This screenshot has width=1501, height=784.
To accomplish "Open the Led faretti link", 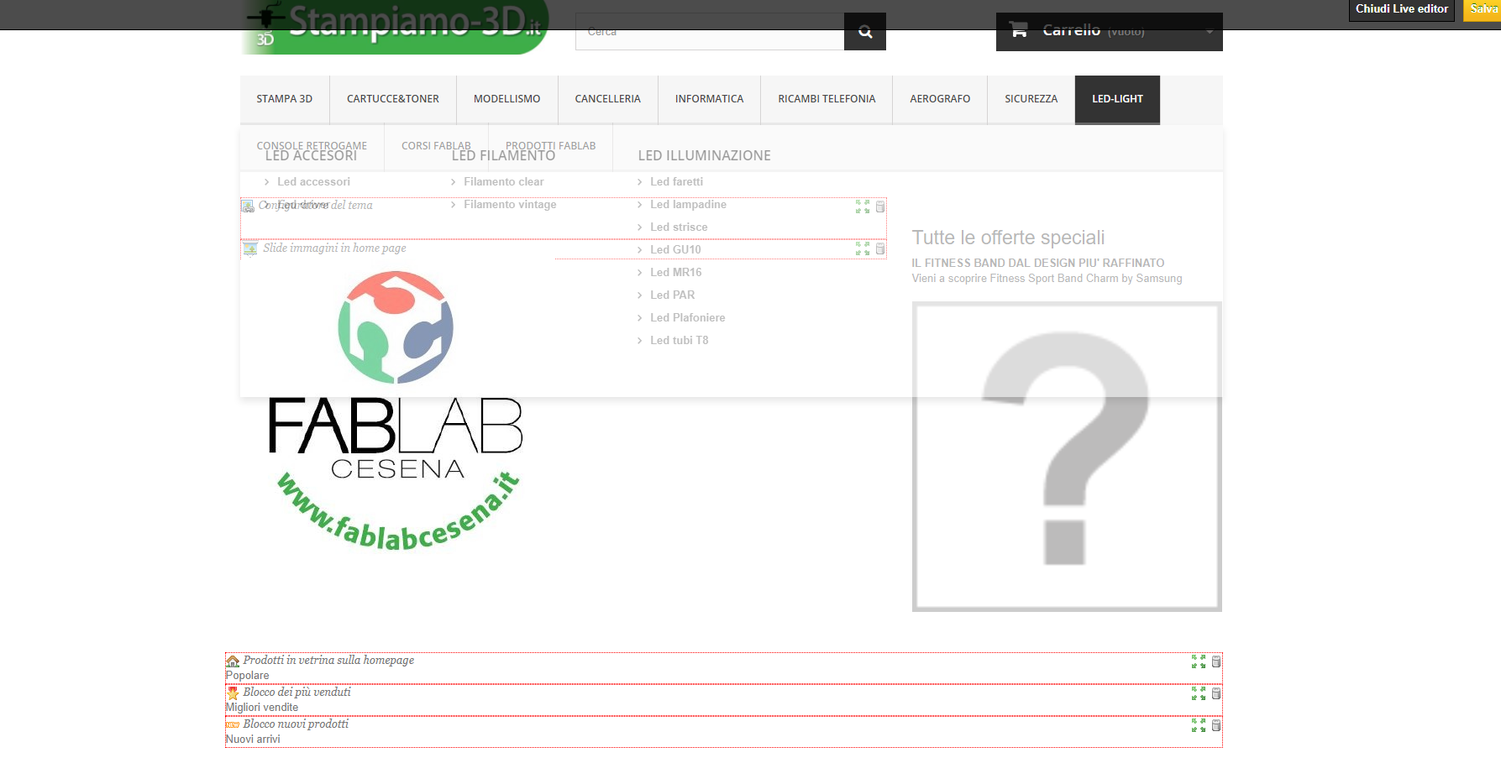I will pyautogui.click(x=676, y=182).
